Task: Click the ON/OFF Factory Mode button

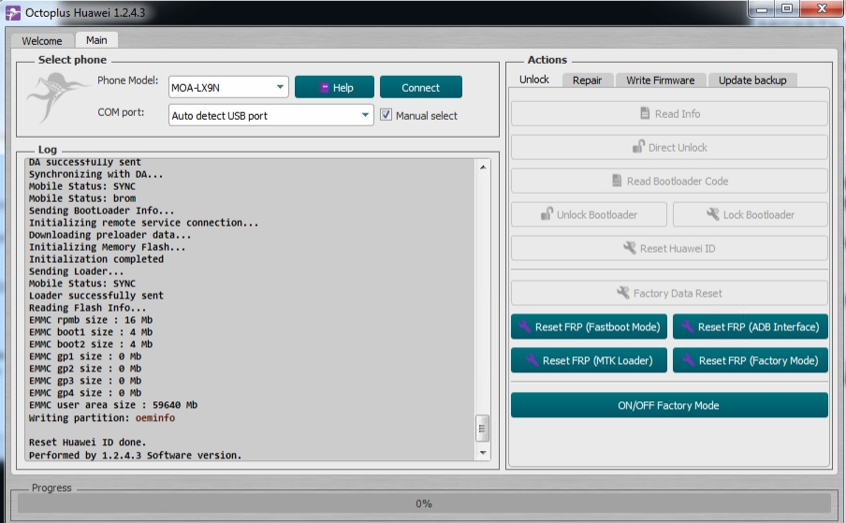Action: point(669,405)
